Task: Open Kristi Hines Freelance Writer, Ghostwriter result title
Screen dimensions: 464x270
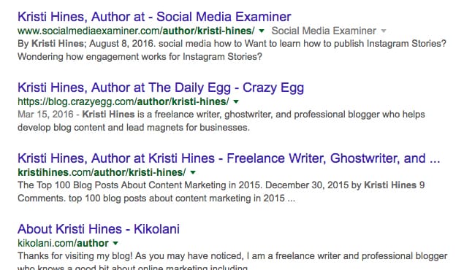Action: tap(229, 158)
